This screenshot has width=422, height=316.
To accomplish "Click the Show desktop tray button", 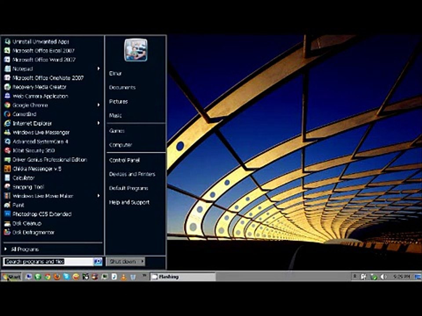I will click(418, 276).
